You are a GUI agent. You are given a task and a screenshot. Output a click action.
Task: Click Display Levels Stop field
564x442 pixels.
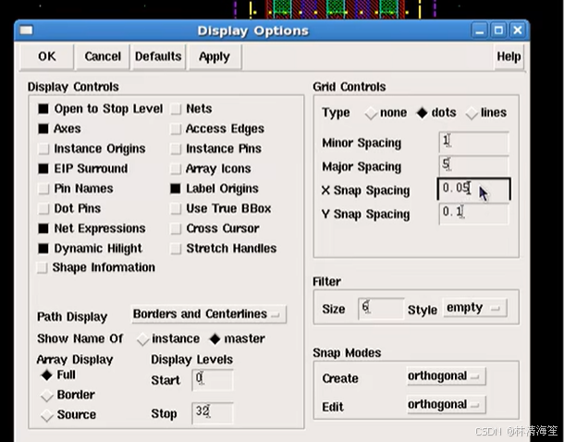213,412
